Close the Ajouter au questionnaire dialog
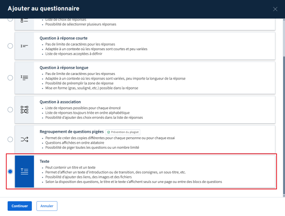The height and width of the screenshot is (216, 285). click(x=275, y=9)
